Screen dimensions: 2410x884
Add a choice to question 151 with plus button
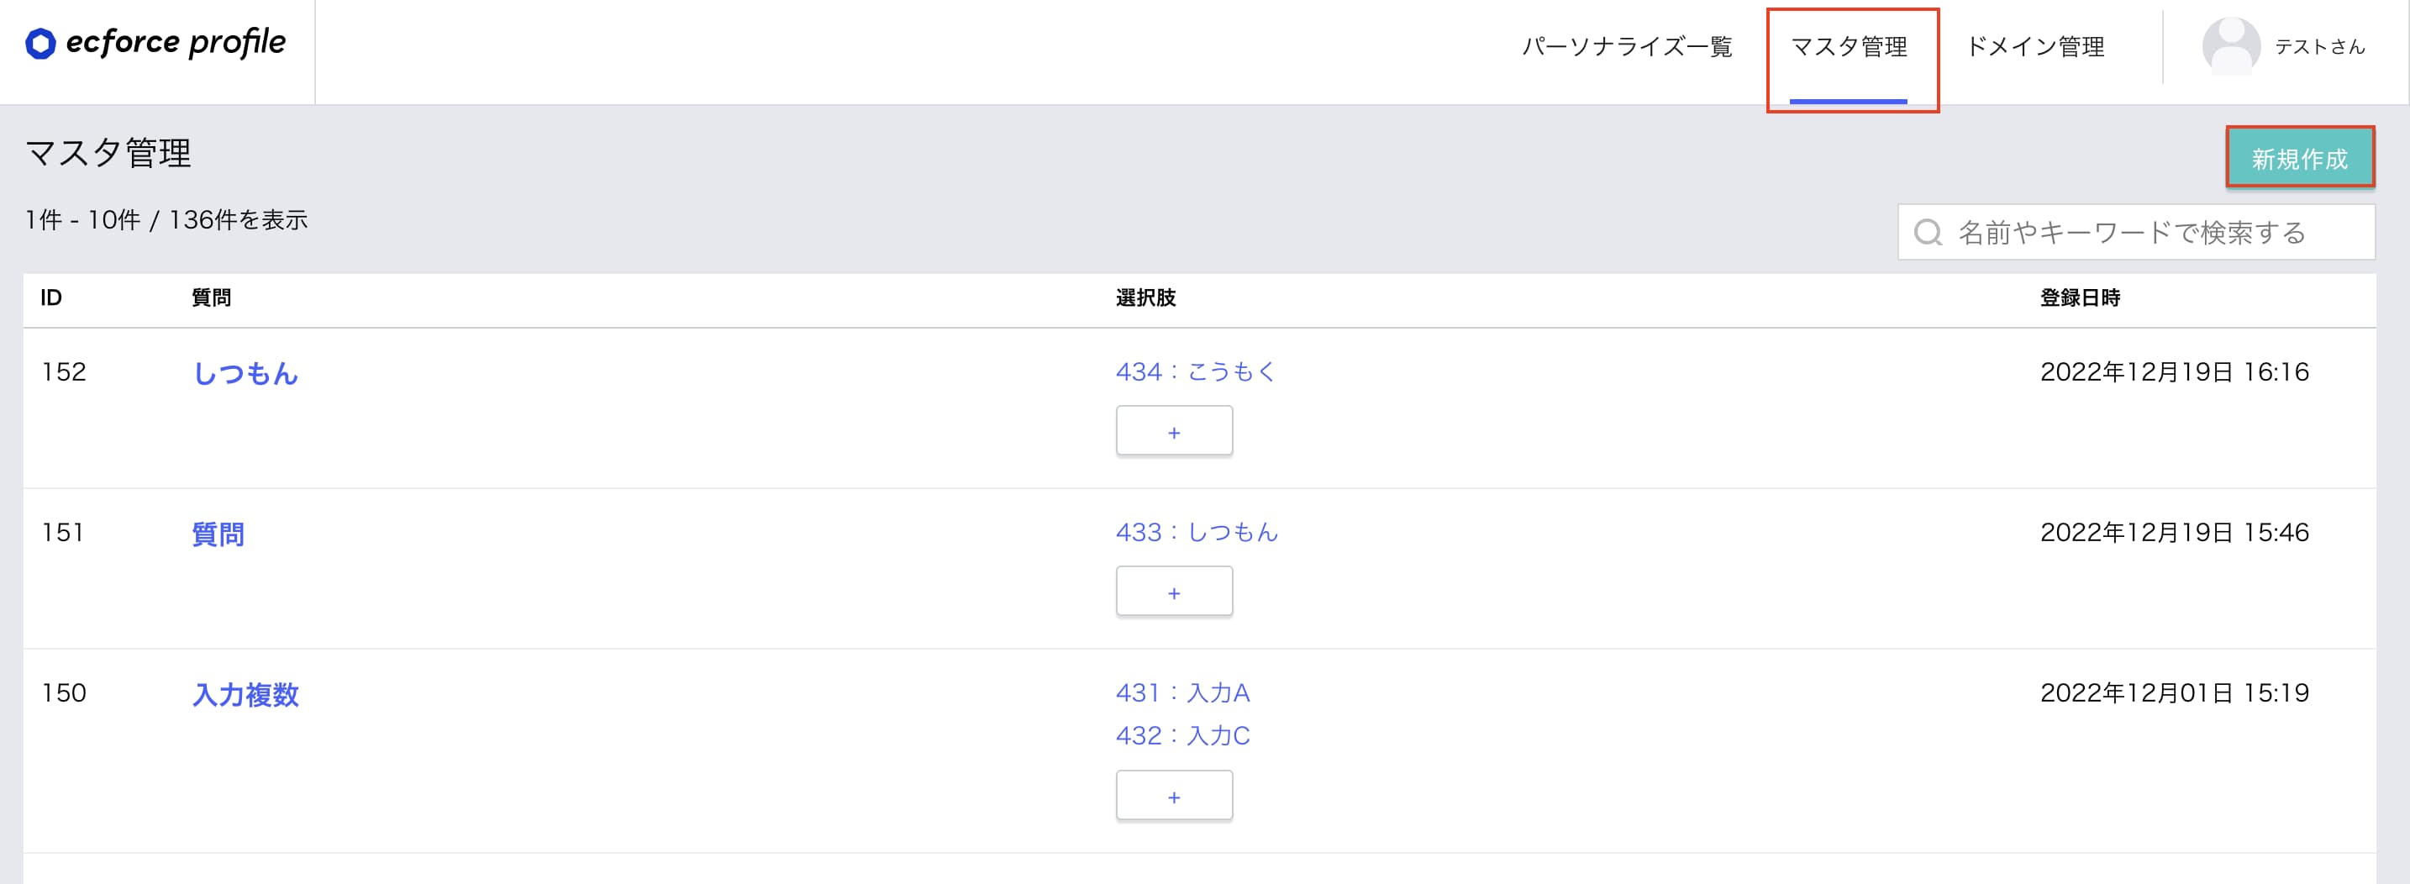coord(1174,592)
